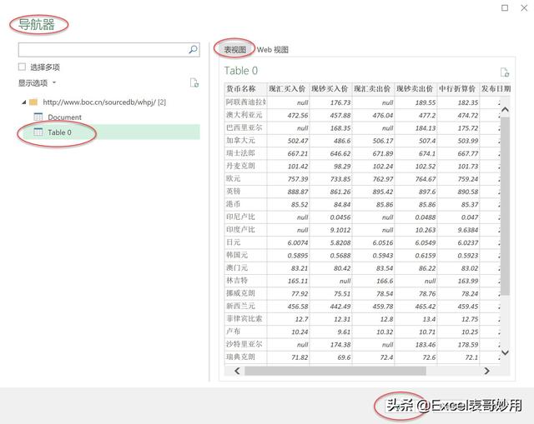Refresh the navigator tree with the page icon

(x=194, y=83)
